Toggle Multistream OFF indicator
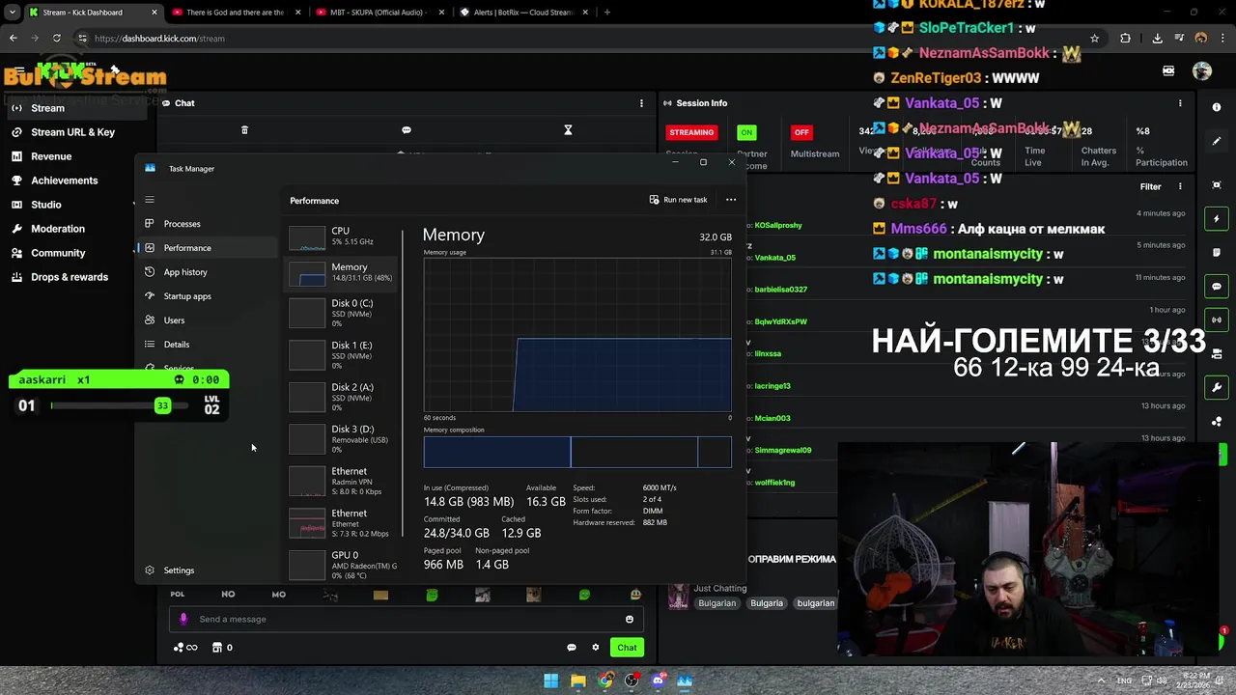This screenshot has height=695, width=1236. pyautogui.click(x=801, y=132)
